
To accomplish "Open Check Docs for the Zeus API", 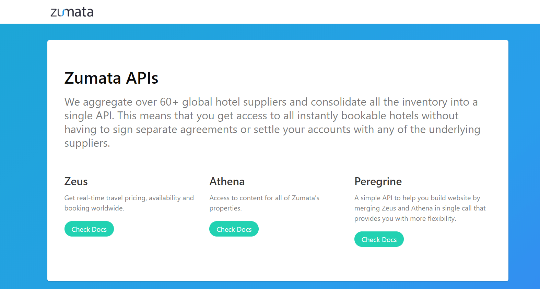I will point(89,229).
